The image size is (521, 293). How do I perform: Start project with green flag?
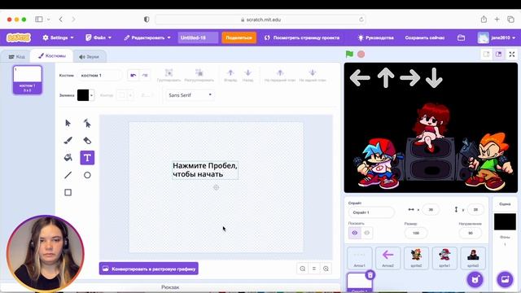click(x=349, y=55)
